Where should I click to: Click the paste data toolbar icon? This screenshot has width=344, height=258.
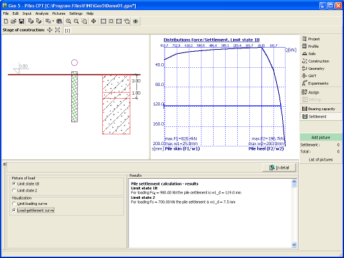59,21
